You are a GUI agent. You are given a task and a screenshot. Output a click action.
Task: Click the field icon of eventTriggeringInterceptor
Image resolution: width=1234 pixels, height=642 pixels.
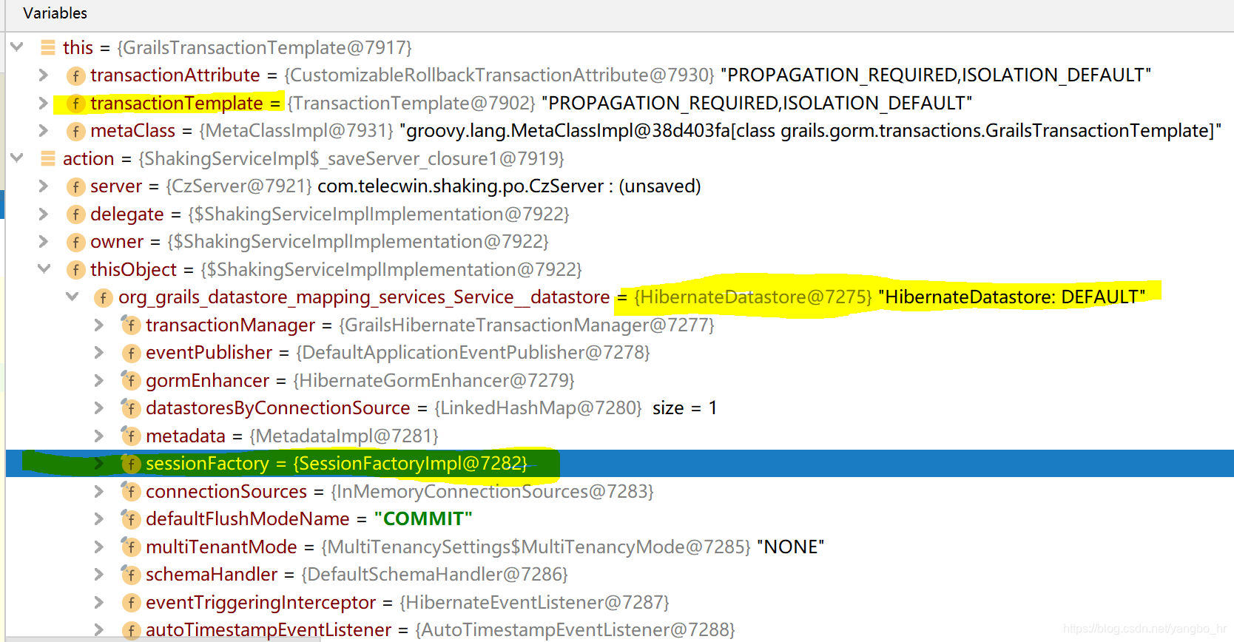131,602
